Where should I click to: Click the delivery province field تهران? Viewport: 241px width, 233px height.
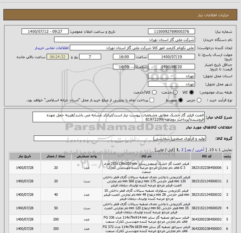coord(172,76)
